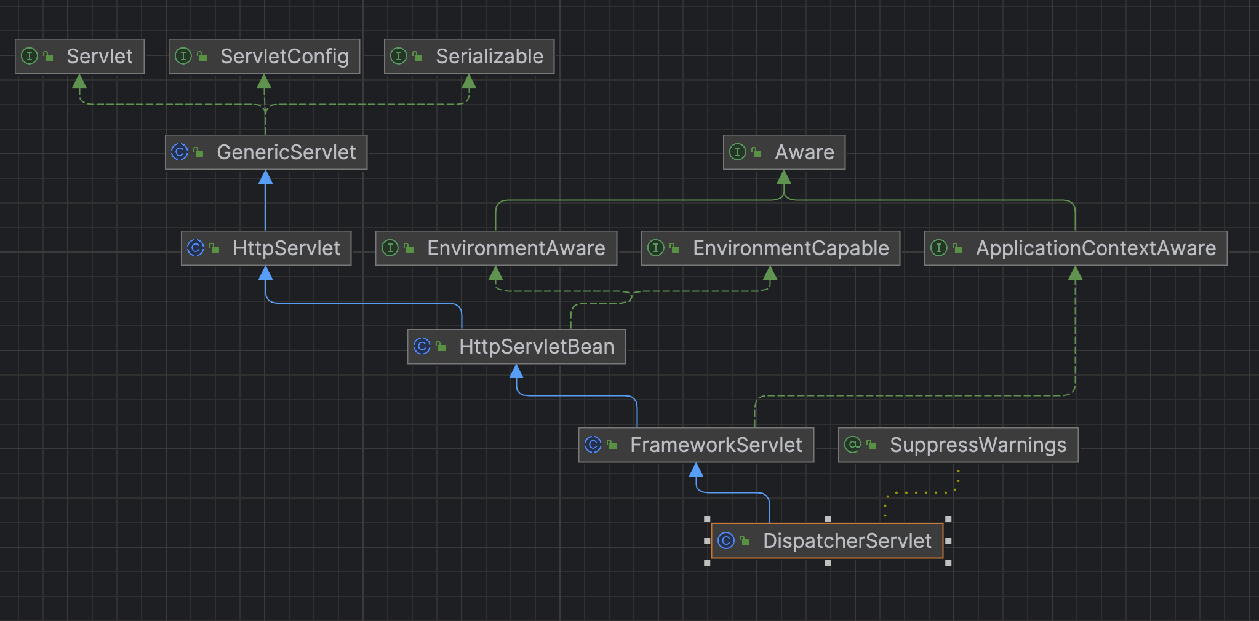Select the FrameworkServlet label text
This screenshot has height=621, width=1259.
point(716,445)
